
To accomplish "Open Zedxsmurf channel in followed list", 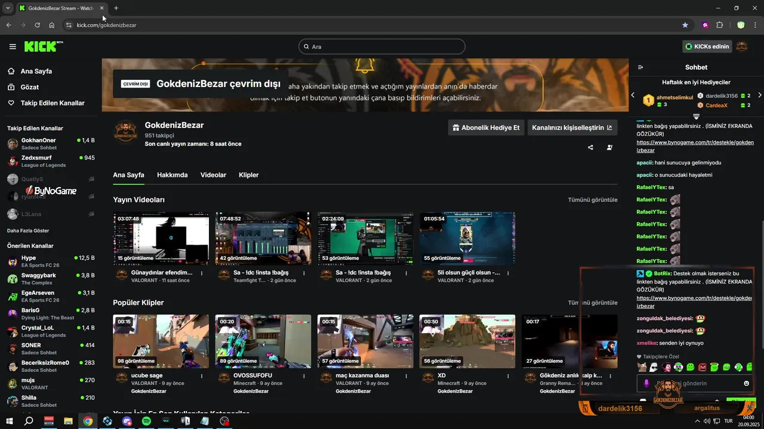I will 51,161.
